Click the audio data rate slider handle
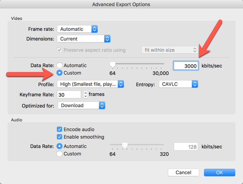The width and height of the screenshot is (243, 184). click(x=125, y=145)
